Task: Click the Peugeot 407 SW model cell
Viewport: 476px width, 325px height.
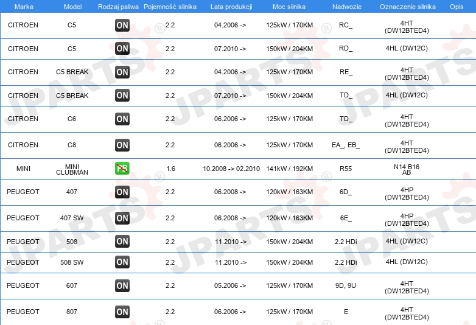Action: [x=72, y=218]
